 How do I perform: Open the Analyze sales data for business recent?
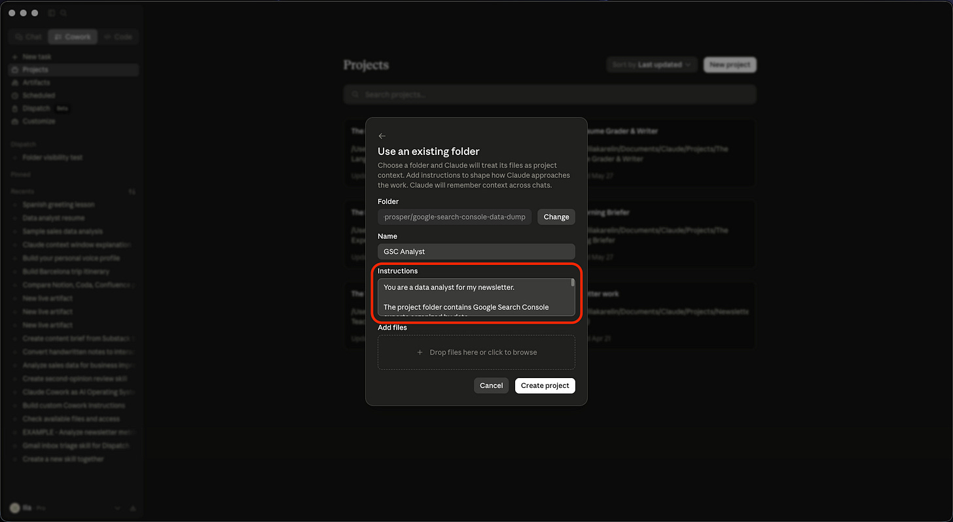74,366
